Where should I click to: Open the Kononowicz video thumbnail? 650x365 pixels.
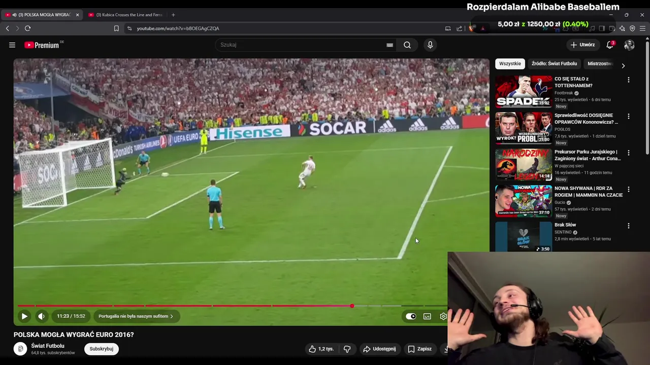pos(524,128)
